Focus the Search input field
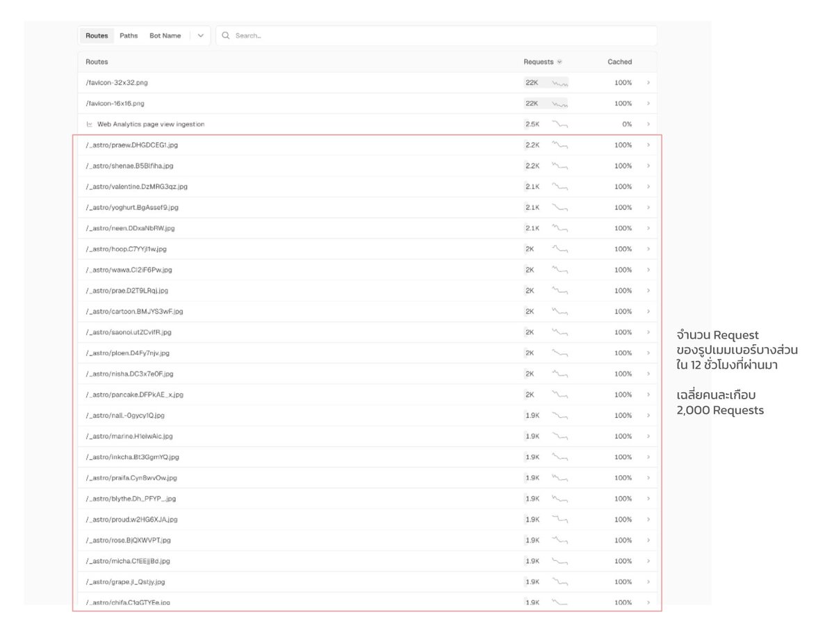Viewport: 834px width, 626px height. [436, 35]
